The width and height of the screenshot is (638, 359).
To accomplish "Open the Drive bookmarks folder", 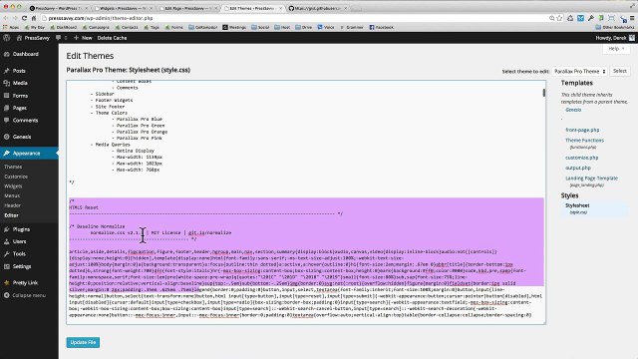I will pyautogui.click(x=304, y=27).
